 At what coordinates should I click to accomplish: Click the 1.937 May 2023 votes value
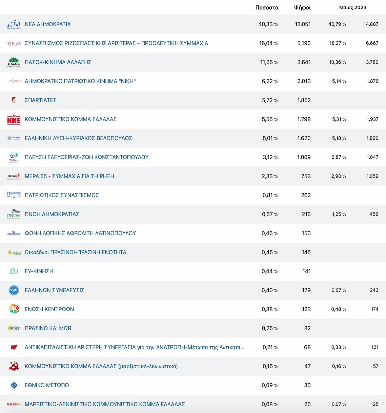tap(372, 119)
